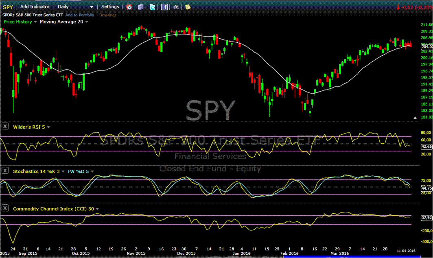Open the Stochastics 14 %K 3 options arrow

[x=63, y=172]
